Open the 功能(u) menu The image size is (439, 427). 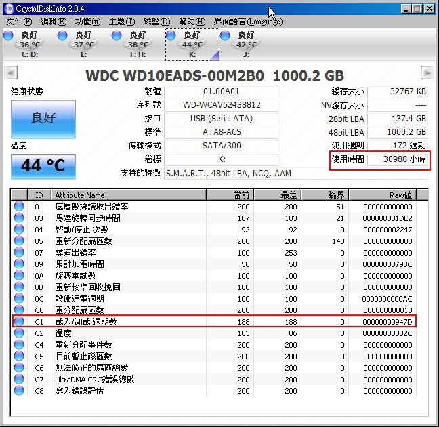coord(87,22)
